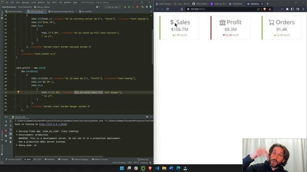Screen dimensions: 307x172
Task: Click the print icon in Run panel
Action: click(x=11, y=138)
